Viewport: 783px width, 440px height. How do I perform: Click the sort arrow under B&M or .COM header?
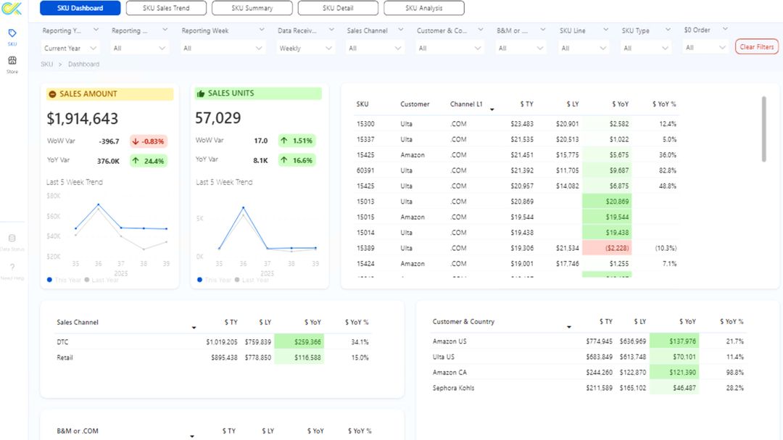pos(191,436)
